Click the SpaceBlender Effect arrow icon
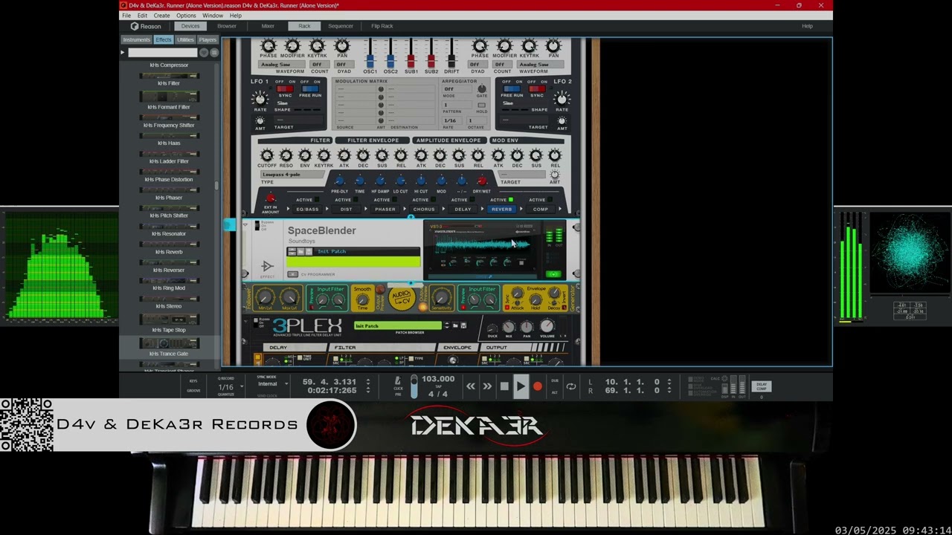This screenshot has height=535, width=952. click(267, 266)
